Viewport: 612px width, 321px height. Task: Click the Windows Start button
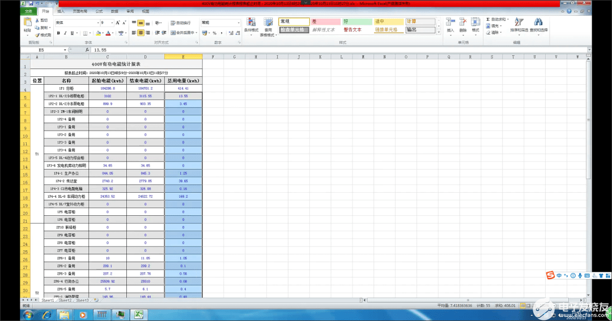pyautogui.click(x=27, y=315)
